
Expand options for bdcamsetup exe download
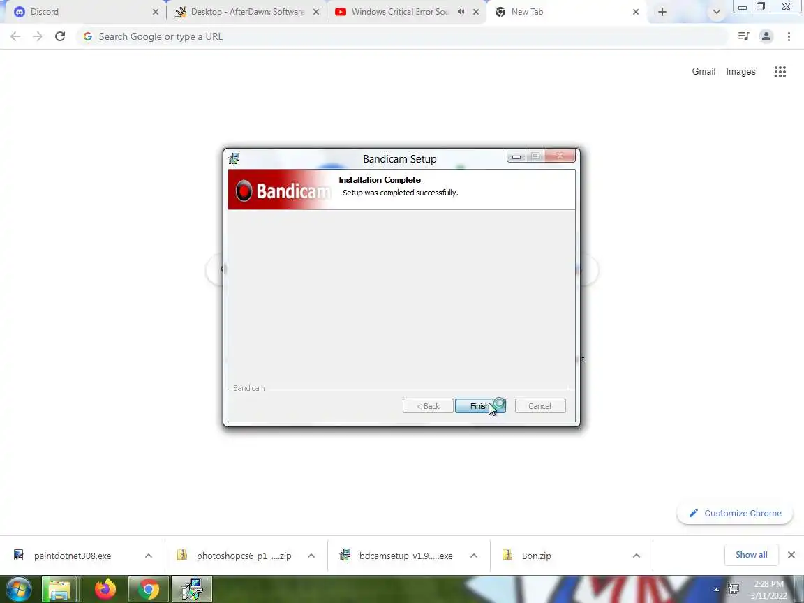tap(474, 556)
